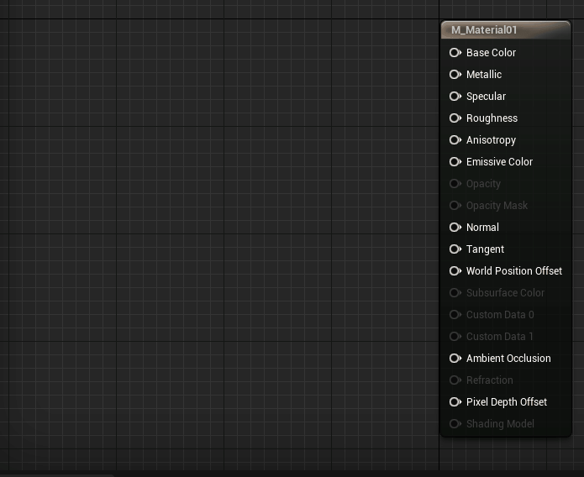
Task: Click the disabled Opacity Mask pin
Action: (455, 206)
